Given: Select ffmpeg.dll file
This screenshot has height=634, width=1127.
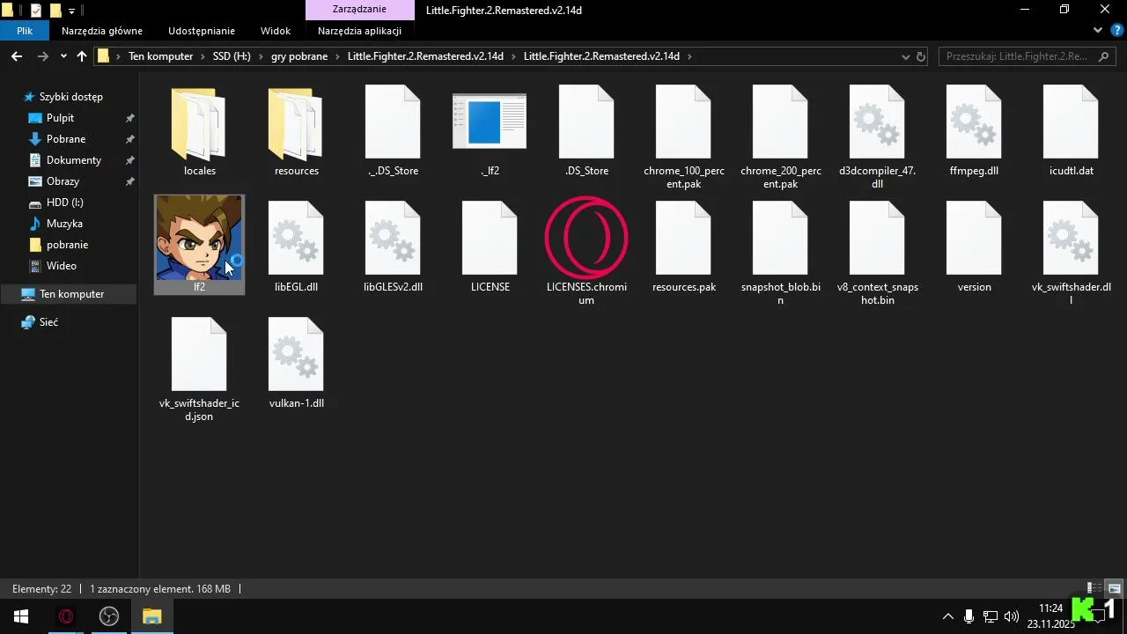Looking at the screenshot, I should [x=974, y=132].
